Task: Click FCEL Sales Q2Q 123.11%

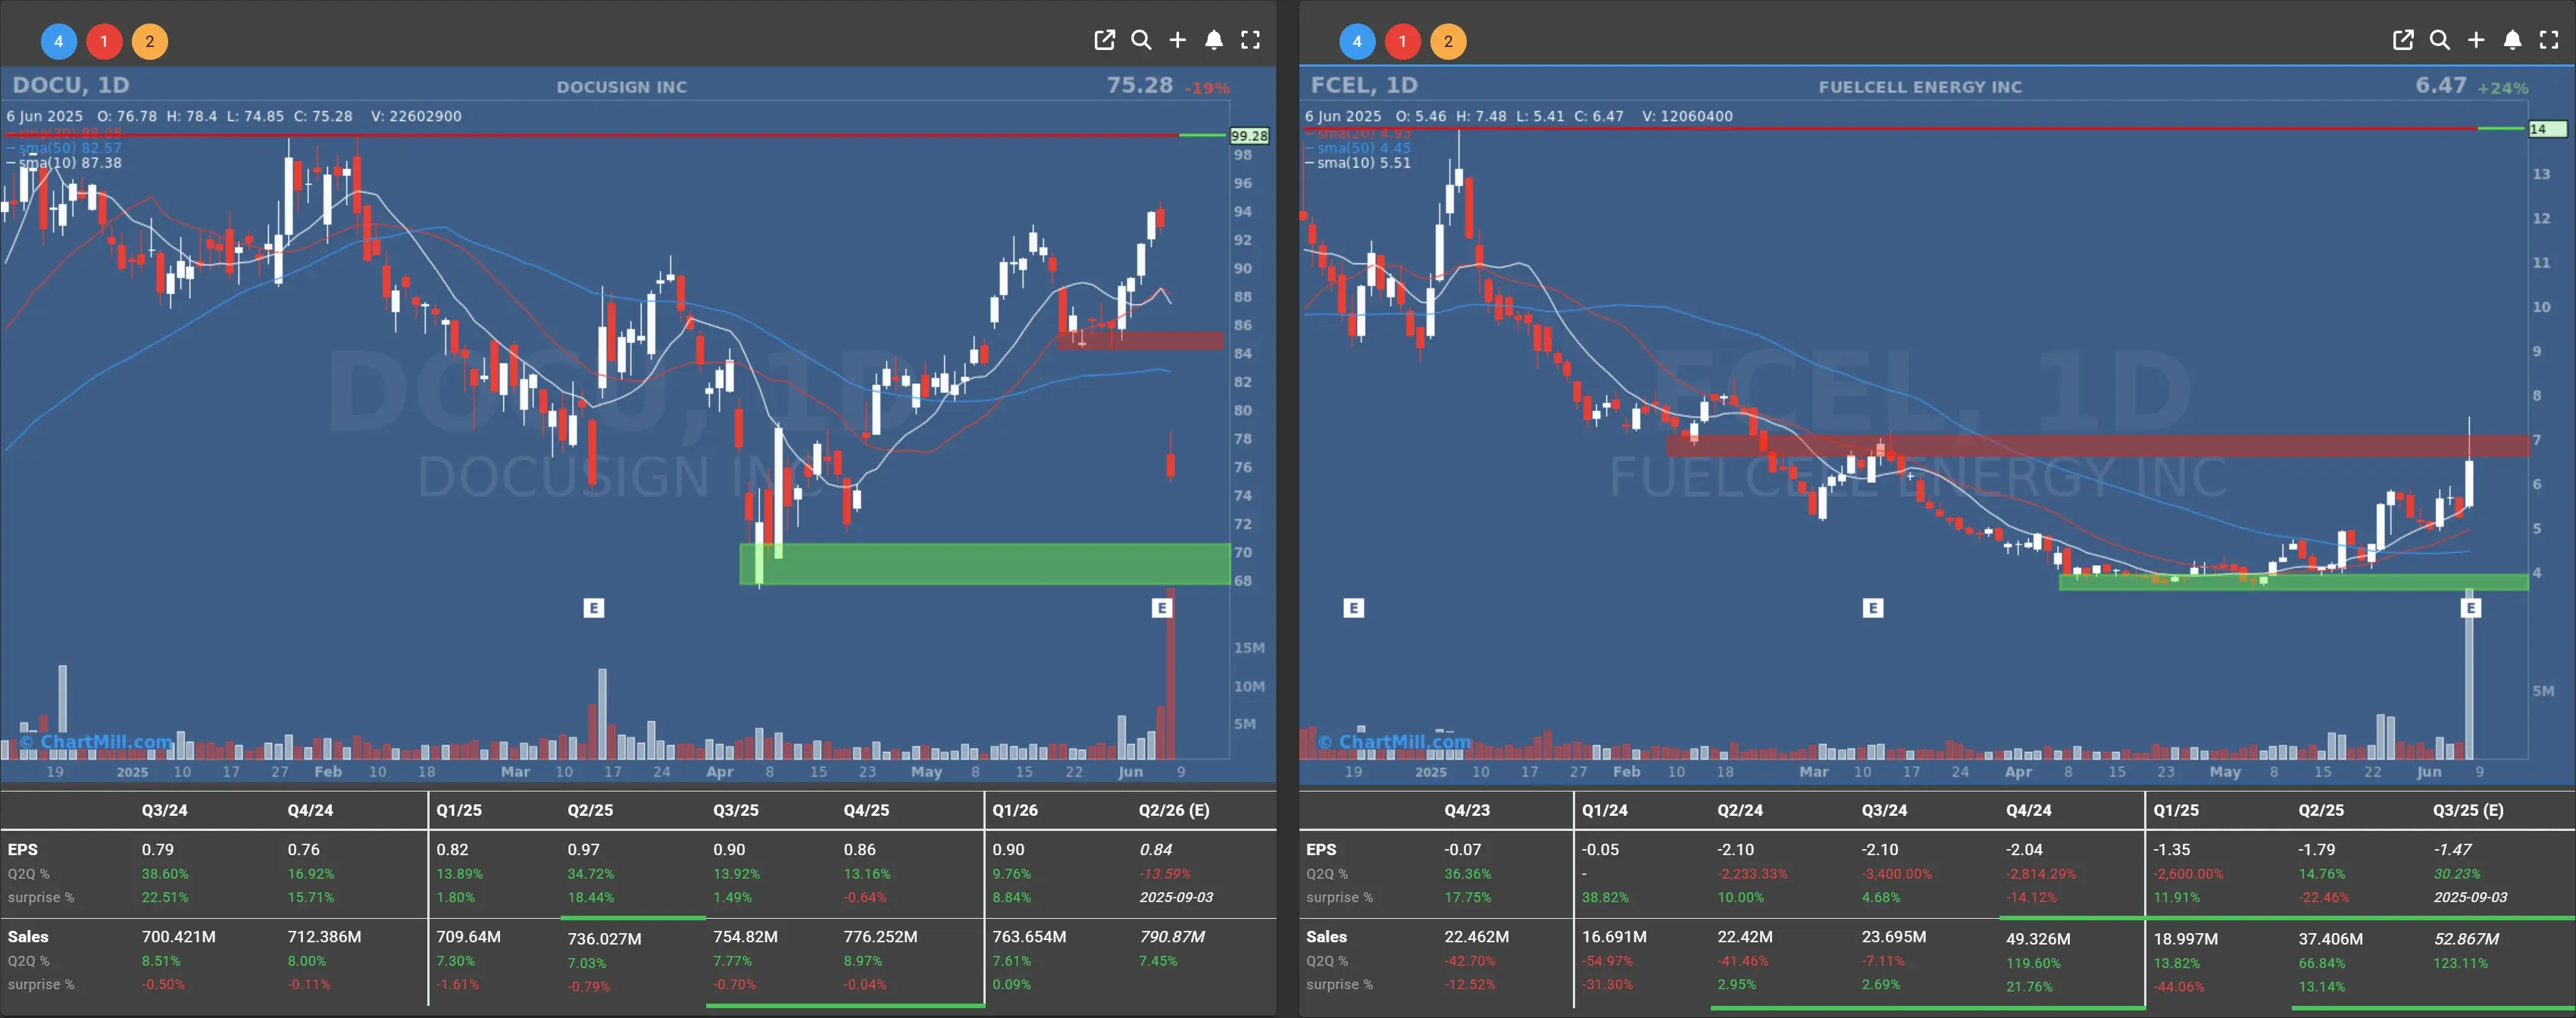Action: [2460, 963]
